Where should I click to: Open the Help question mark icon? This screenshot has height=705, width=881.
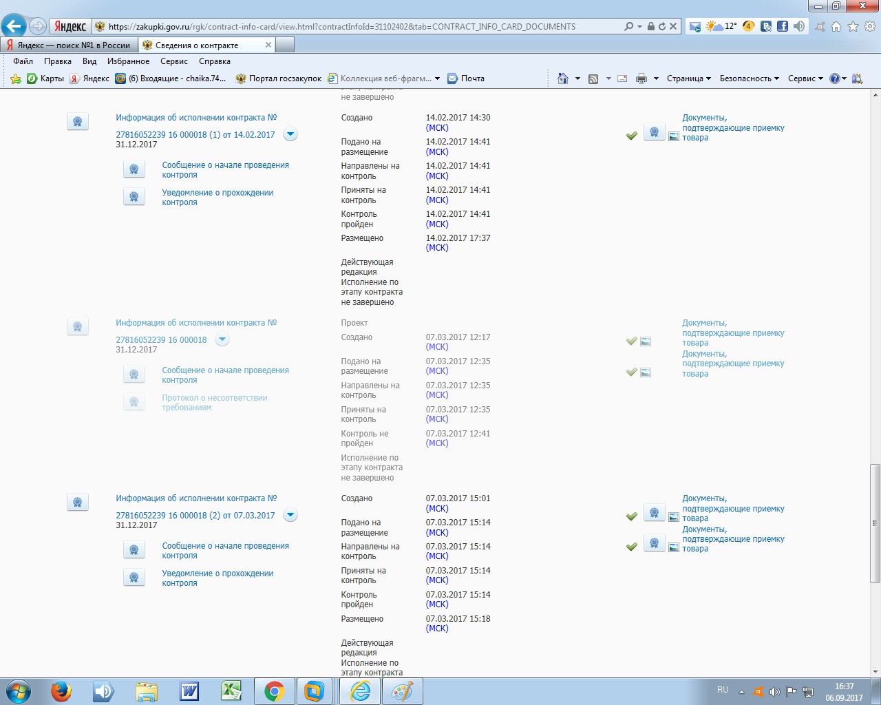[834, 78]
